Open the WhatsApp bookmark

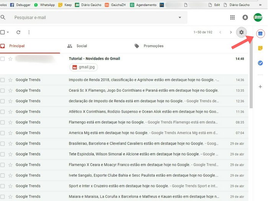tap(44, 5)
